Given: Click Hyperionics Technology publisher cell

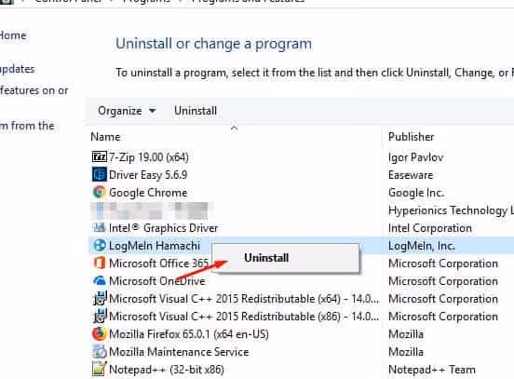Looking at the screenshot, I should tap(451, 210).
